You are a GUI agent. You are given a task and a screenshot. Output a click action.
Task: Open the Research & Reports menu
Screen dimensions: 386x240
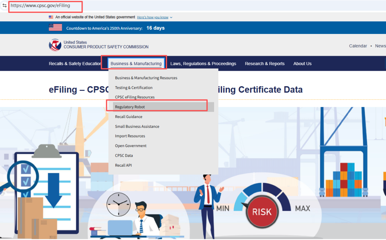tap(264, 64)
